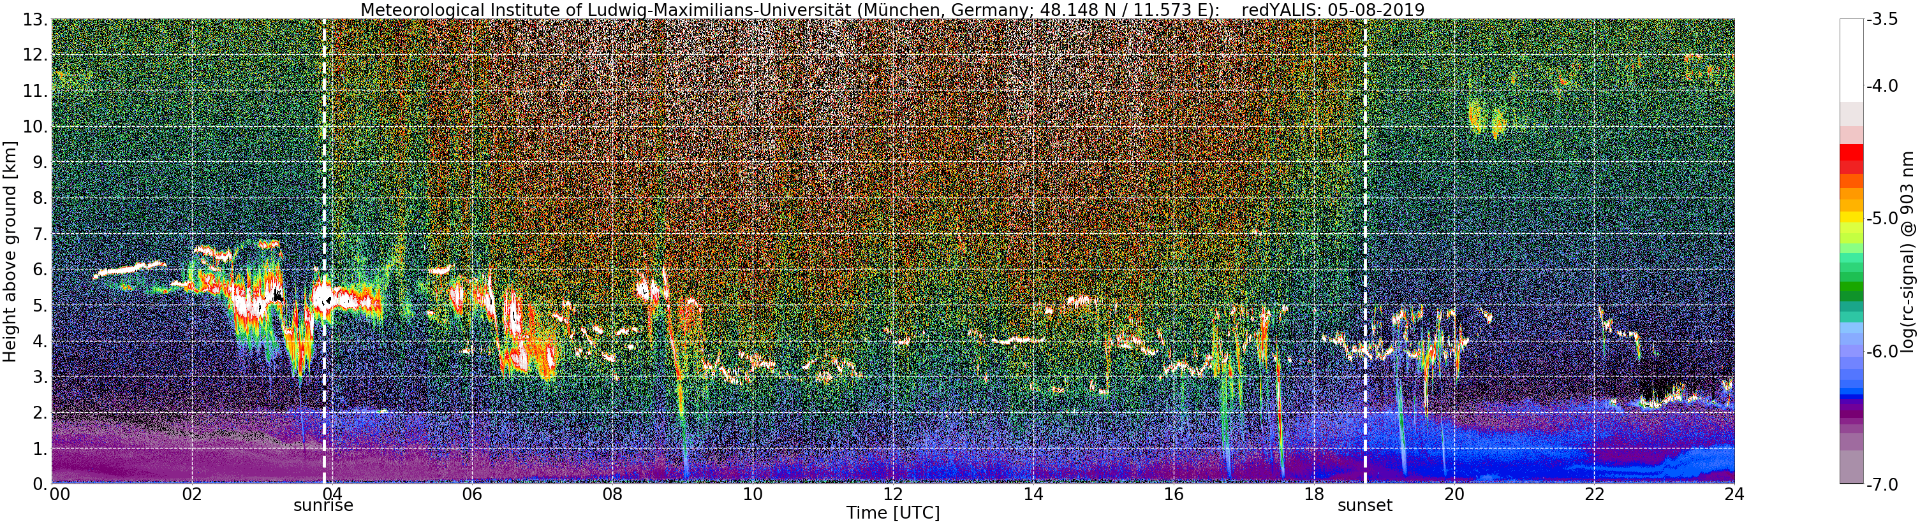Click the red segment of the colorbar
Image resolution: width=1920 pixels, height=525 pixels.
1851,152
